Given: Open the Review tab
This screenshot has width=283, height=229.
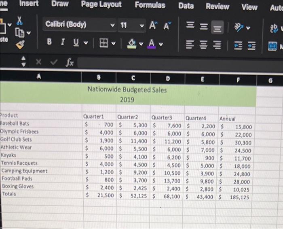Looking at the screenshot, I should [x=218, y=6].
